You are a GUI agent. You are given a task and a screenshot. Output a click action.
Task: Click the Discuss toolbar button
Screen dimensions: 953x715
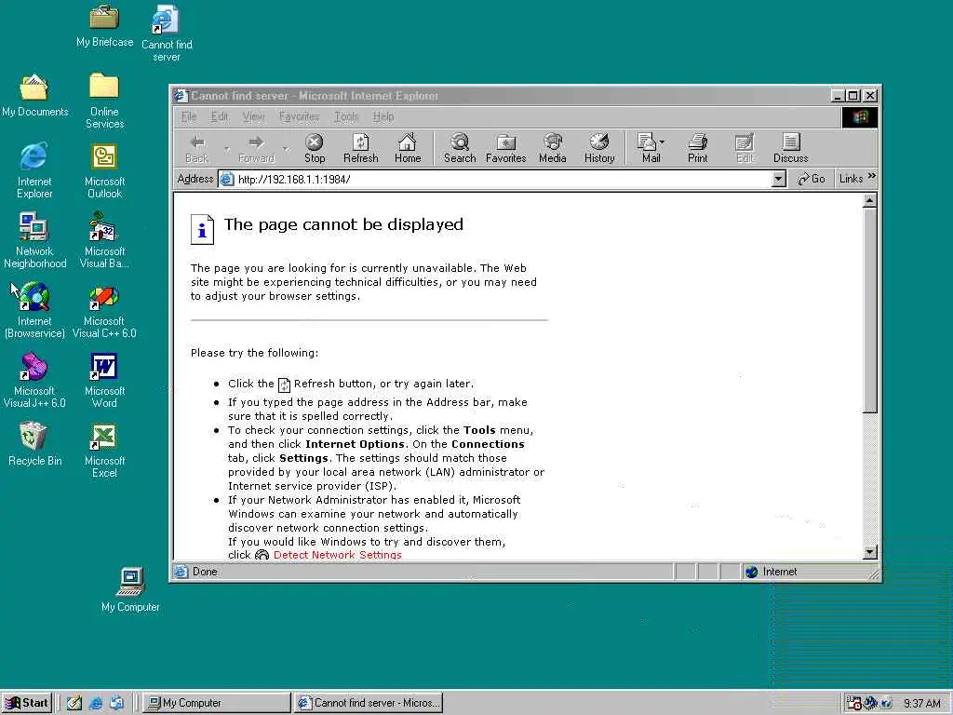pyautogui.click(x=791, y=148)
